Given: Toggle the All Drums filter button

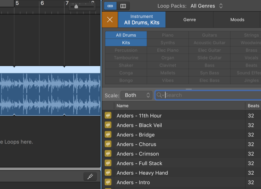Looking at the screenshot, I should click(x=126, y=35).
